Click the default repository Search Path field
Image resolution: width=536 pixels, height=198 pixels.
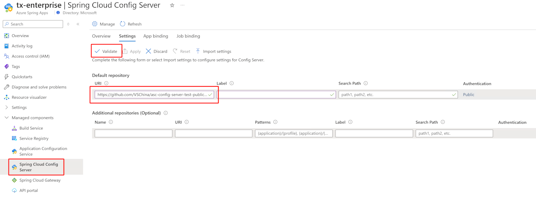coord(398,94)
